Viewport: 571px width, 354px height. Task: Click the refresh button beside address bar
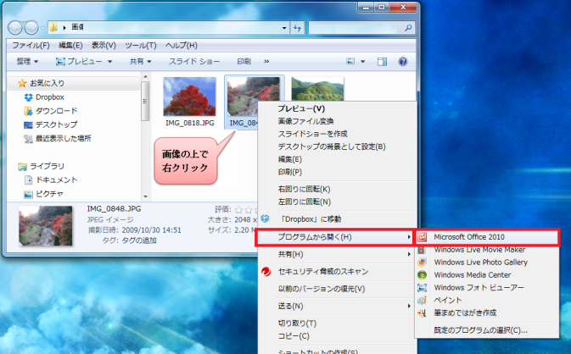tap(298, 28)
